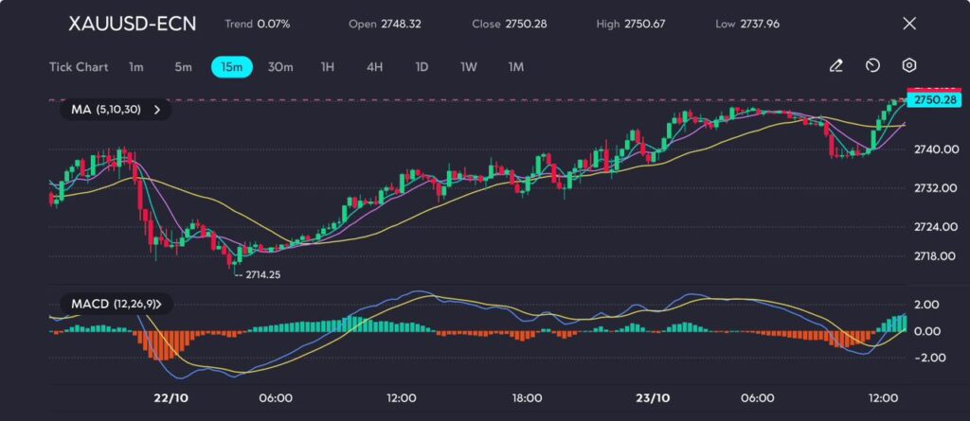
Task: Select the pencil drawing tool
Action: click(835, 66)
